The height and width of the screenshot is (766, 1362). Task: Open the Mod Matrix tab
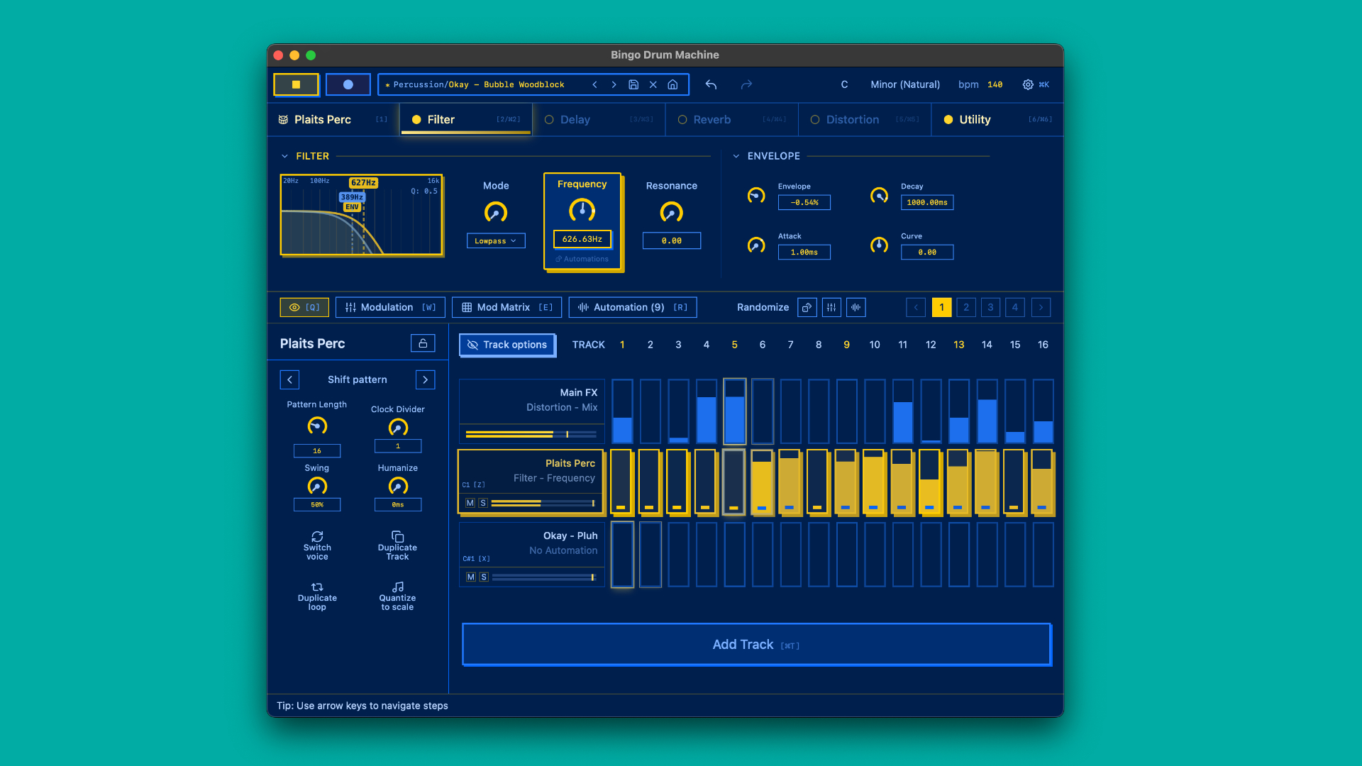506,307
